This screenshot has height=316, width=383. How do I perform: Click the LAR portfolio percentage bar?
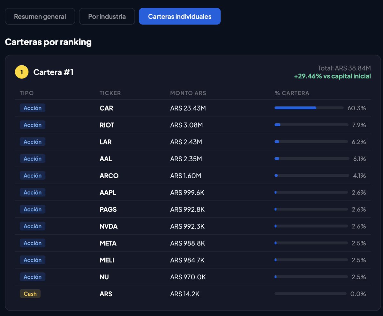pyautogui.click(x=311, y=142)
